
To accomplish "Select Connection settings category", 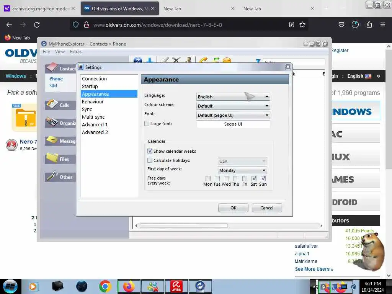I will (109, 78).
